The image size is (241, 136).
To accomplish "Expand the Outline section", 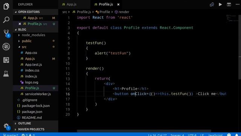I will 35,124.
